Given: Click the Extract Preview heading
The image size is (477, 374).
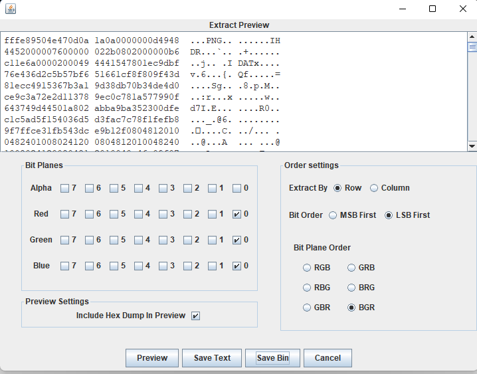Looking at the screenshot, I should coord(239,25).
